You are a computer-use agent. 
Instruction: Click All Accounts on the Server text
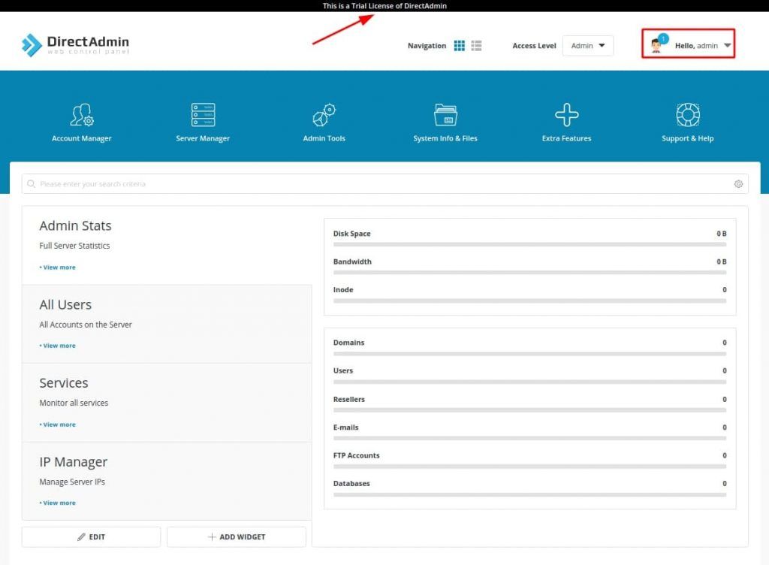tap(86, 324)
